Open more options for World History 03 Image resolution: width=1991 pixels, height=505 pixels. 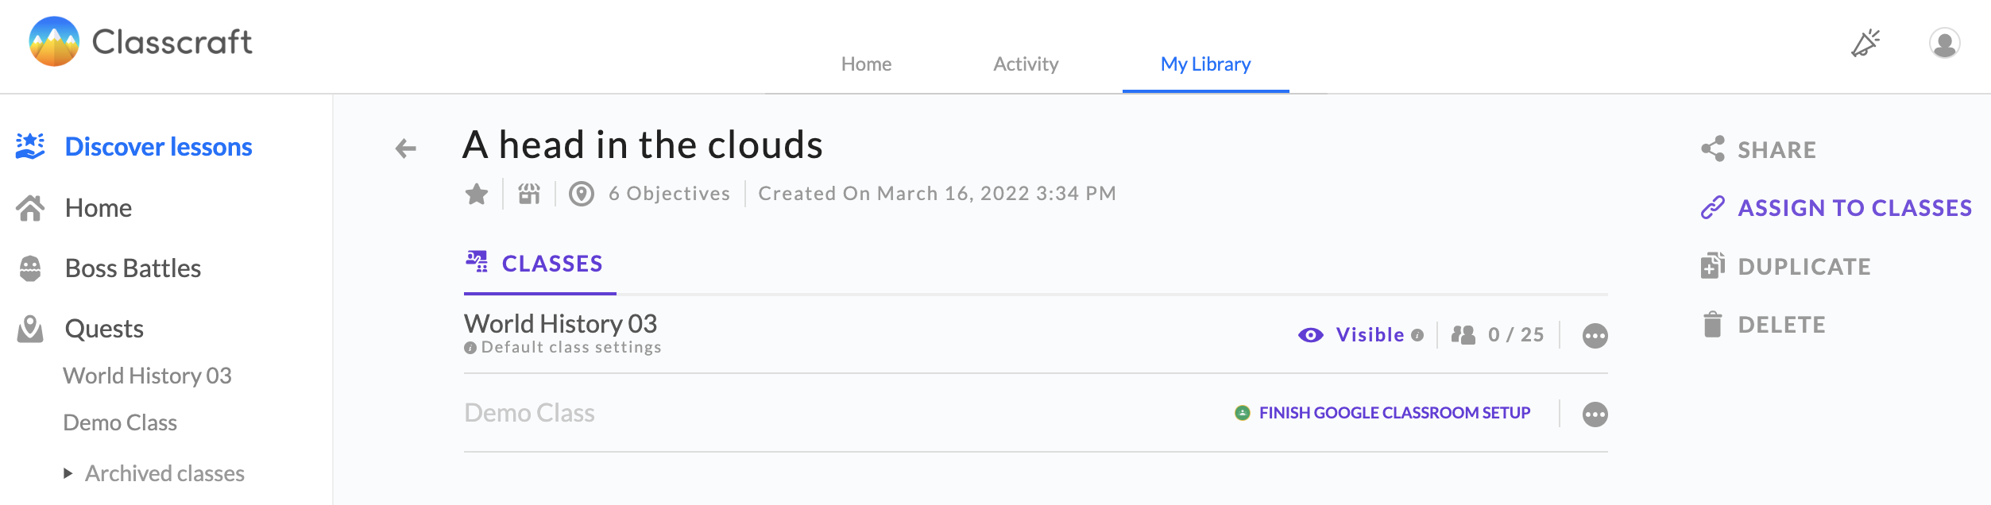point(1595,336)
